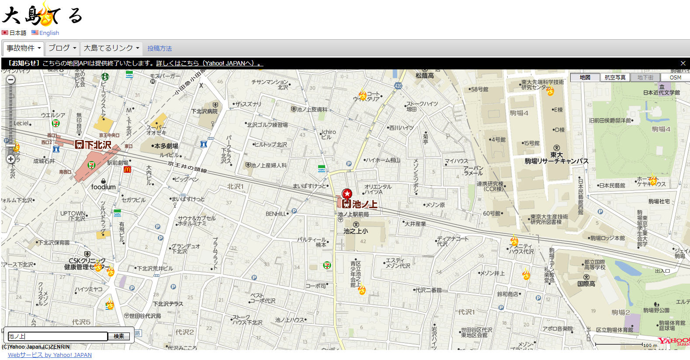Open the flame marker above アメニティハウス代沢
This screenshot has height=360, width=690.
pos(514,240)
